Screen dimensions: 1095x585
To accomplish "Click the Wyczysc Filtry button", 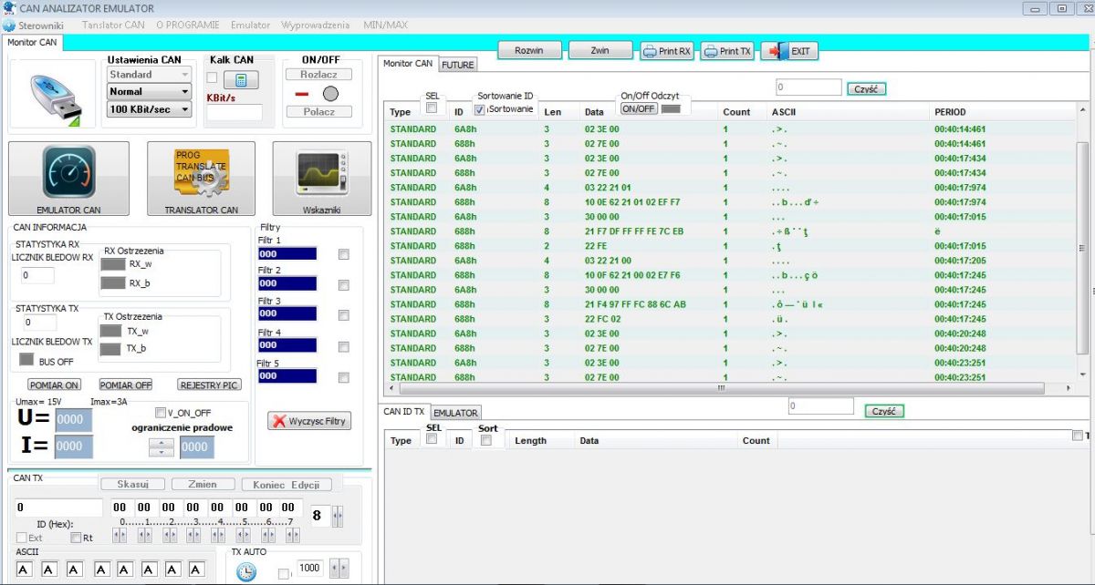I will 310,421.
